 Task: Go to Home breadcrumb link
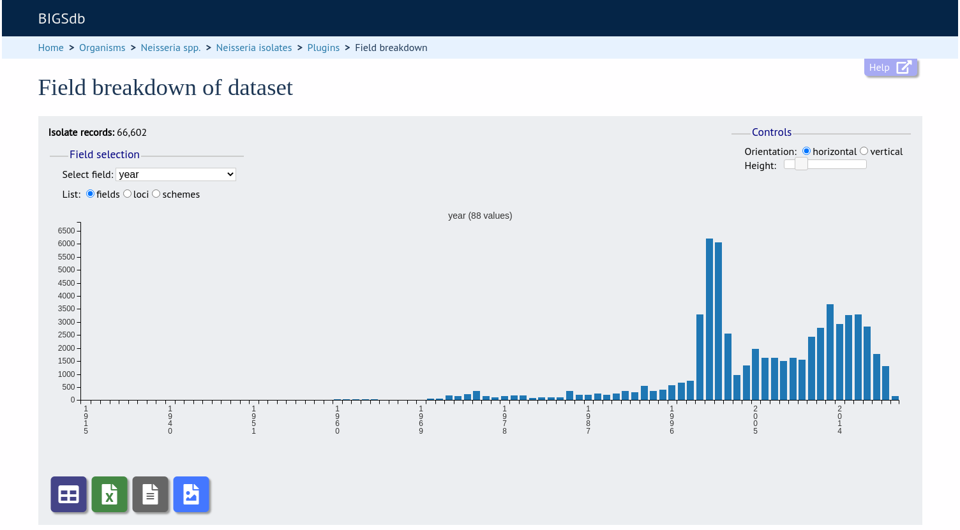coord(51,48)
